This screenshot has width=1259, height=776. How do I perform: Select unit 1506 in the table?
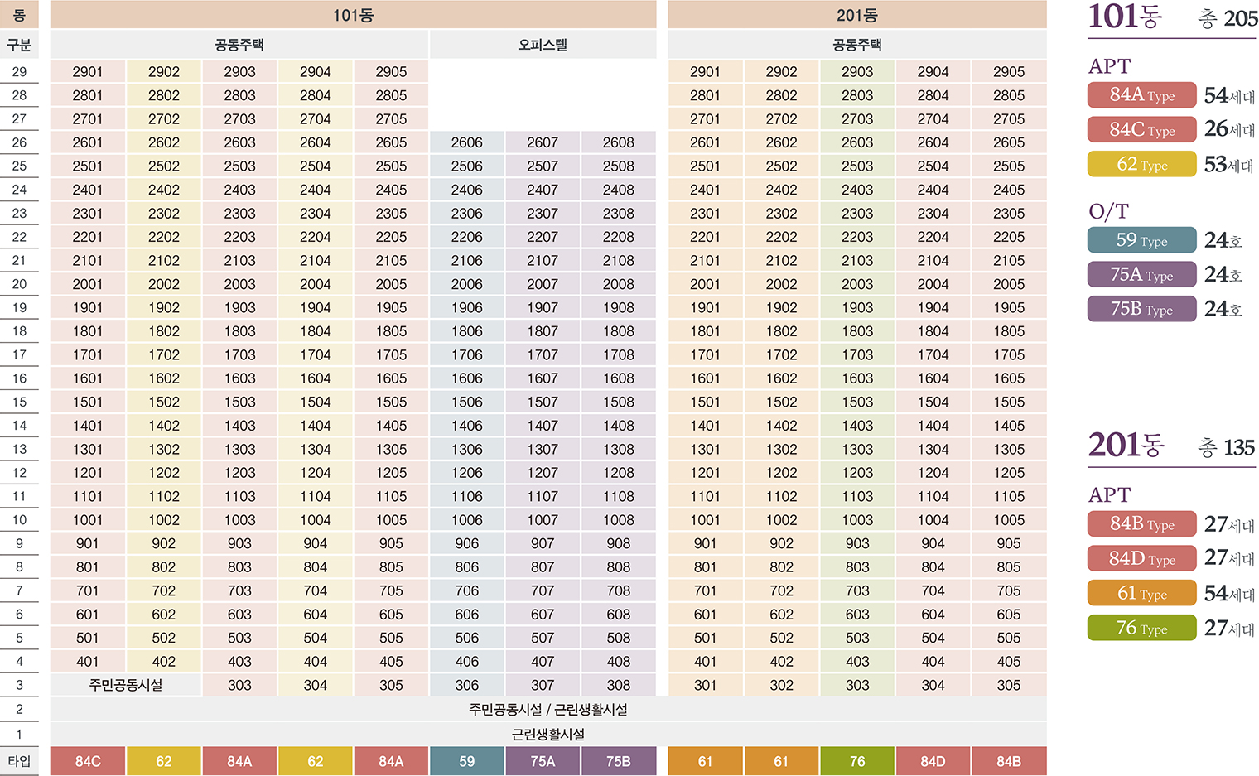[467, 402]
